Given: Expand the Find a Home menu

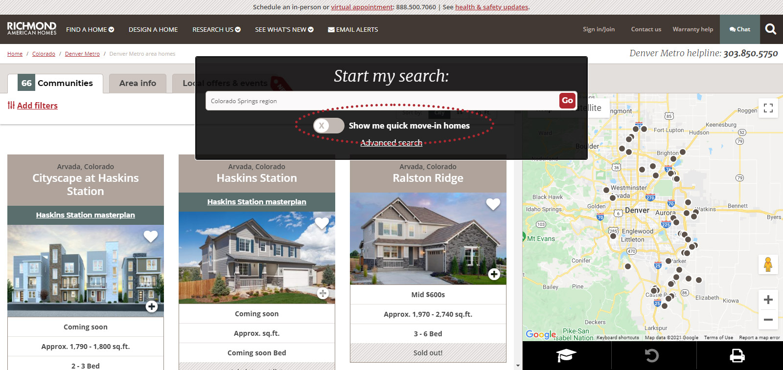Looking at the screenshot, I should tap(90, 29).
